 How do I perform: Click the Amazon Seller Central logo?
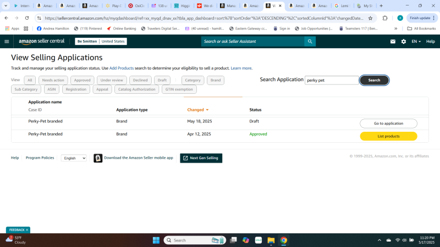(x=41, y=41)
